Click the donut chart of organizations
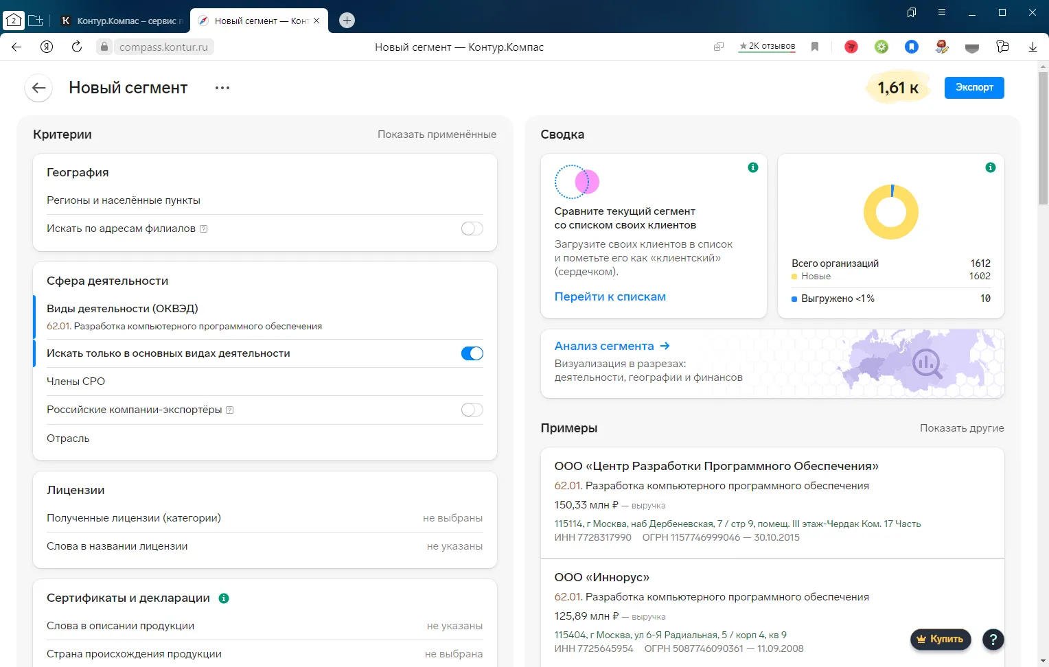Screen dimensions: 1049x667 (x=890, y=212)
